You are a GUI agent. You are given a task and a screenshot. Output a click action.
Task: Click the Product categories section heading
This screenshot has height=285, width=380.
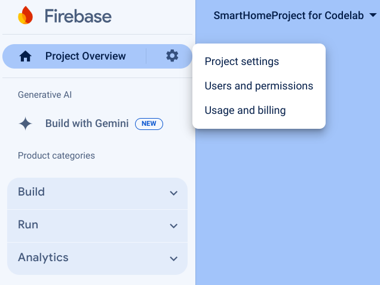click(x=56, y=156)
